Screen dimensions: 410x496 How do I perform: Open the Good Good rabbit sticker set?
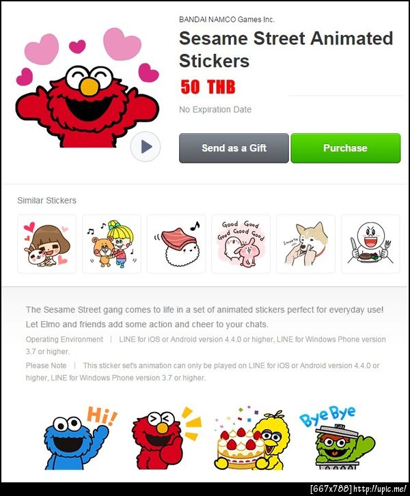tap(241, 244)
